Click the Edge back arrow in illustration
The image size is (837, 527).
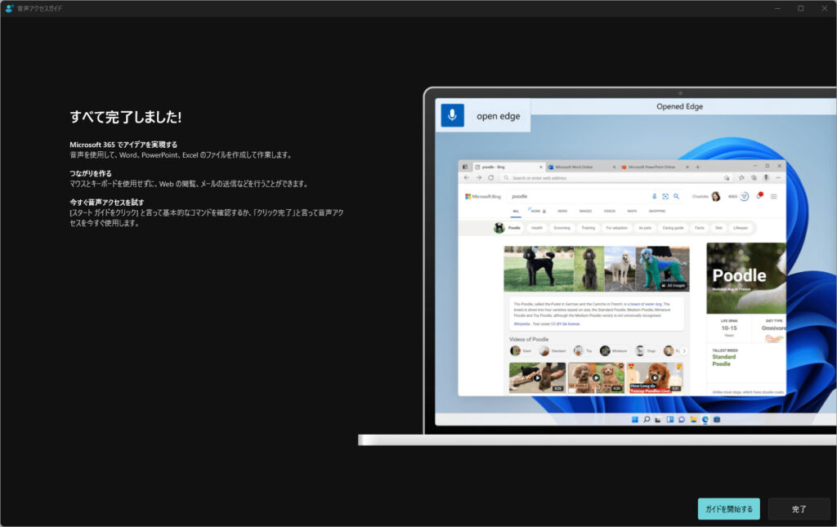pos(467,177)
